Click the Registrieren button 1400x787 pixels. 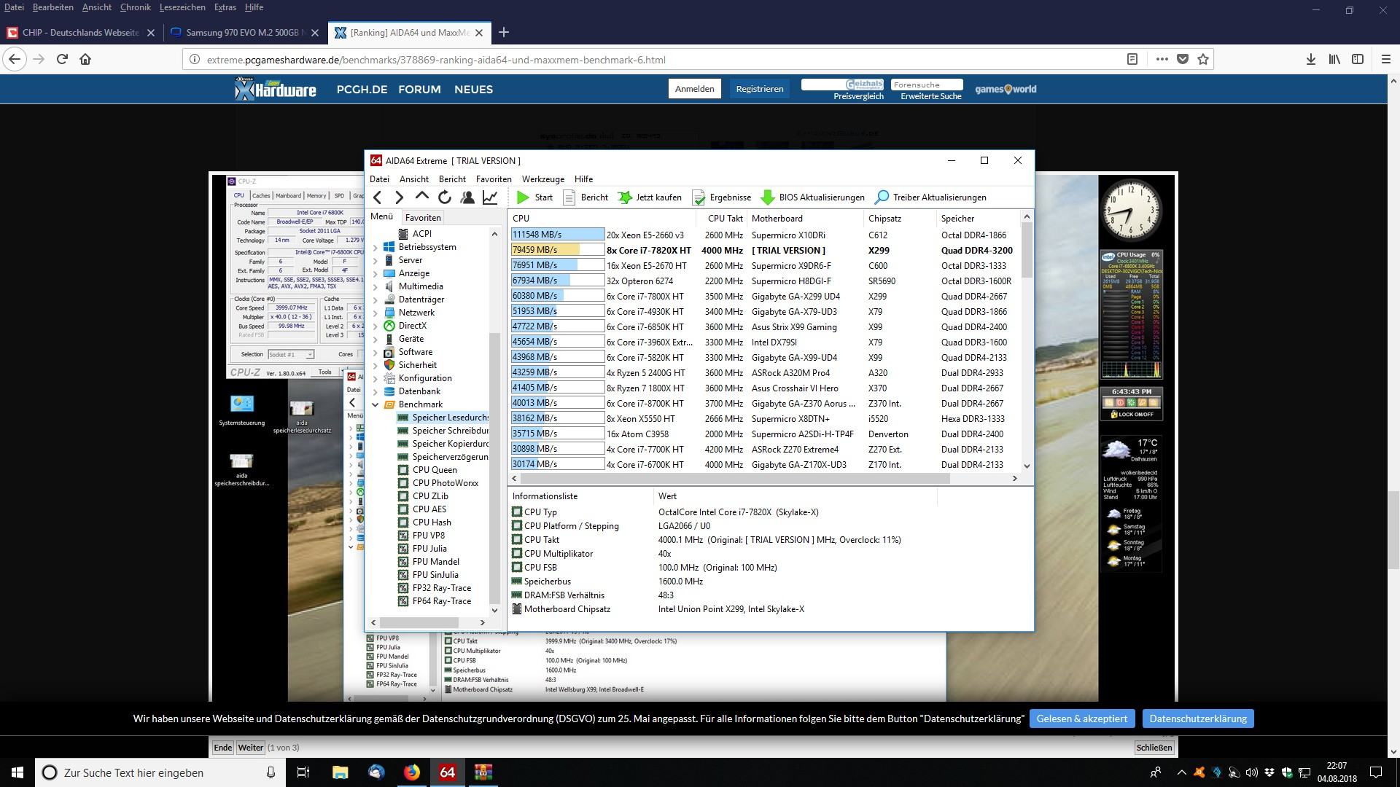tap(760, 89)
